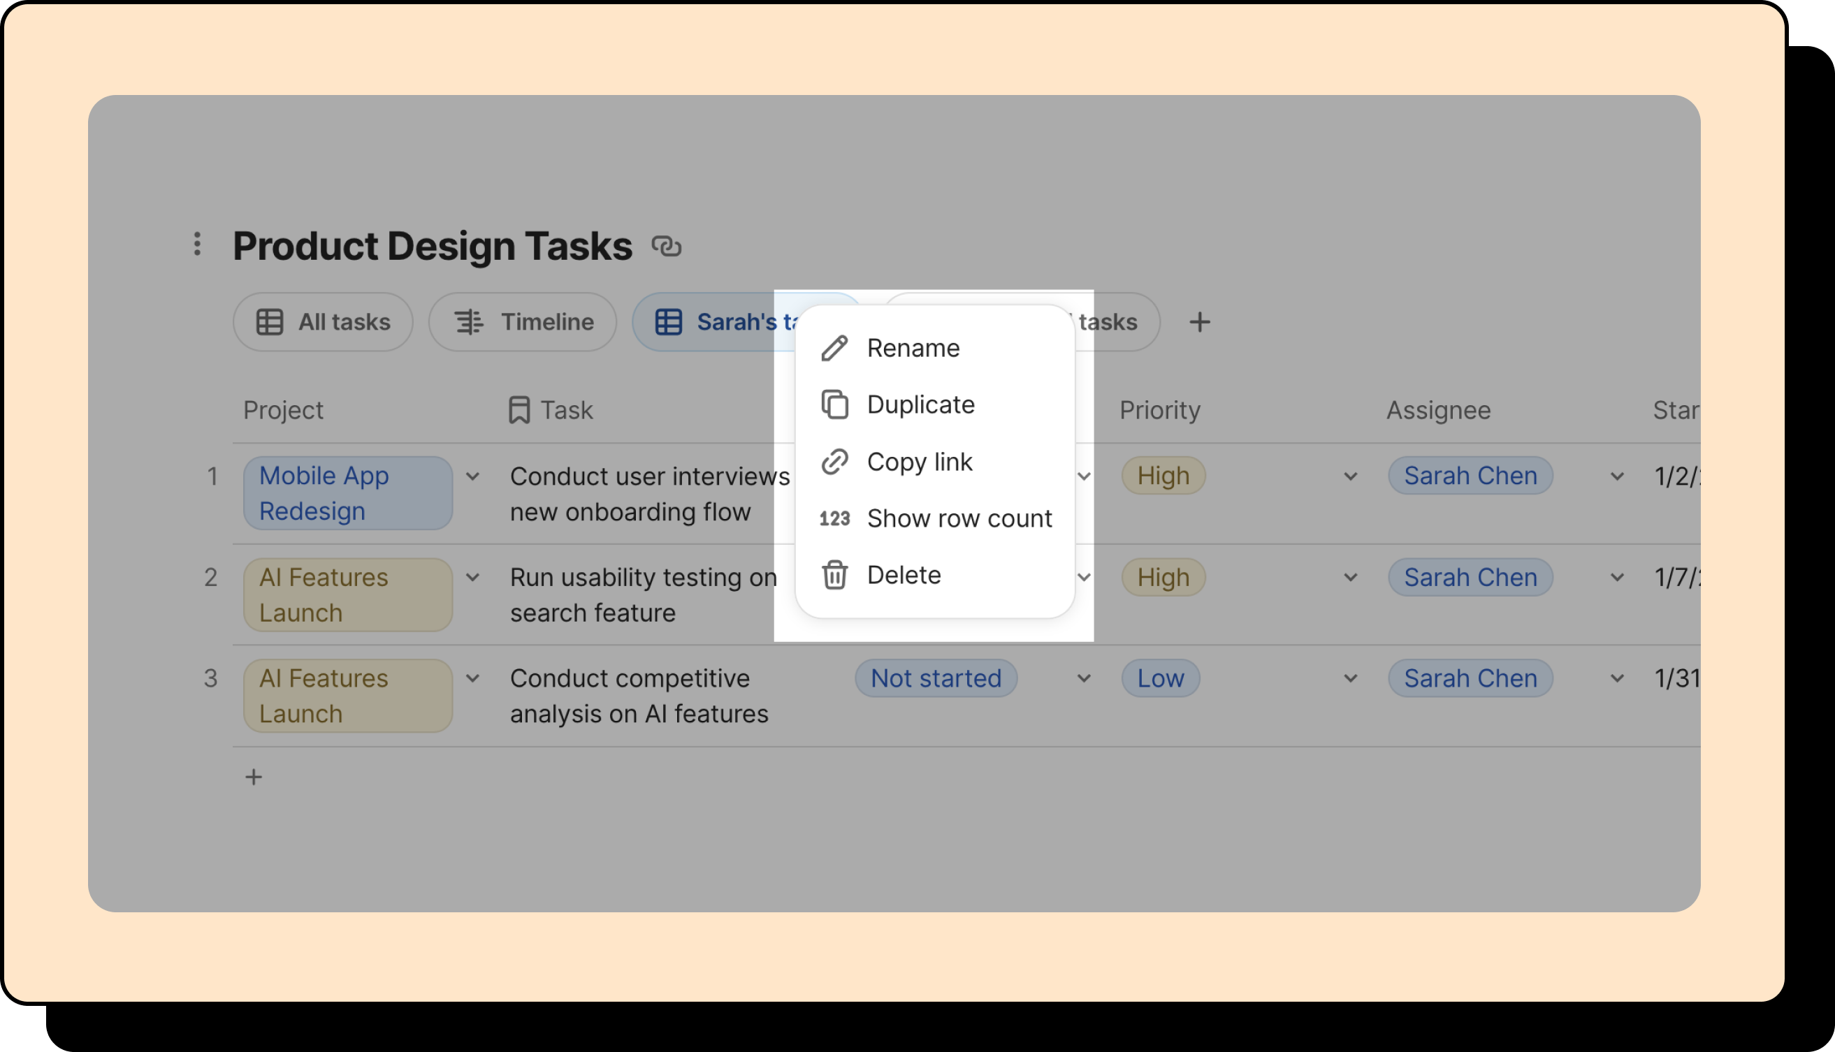1835x1052 pixels.
Task: Click the Delete trash icon
Action: pos(834,575)
